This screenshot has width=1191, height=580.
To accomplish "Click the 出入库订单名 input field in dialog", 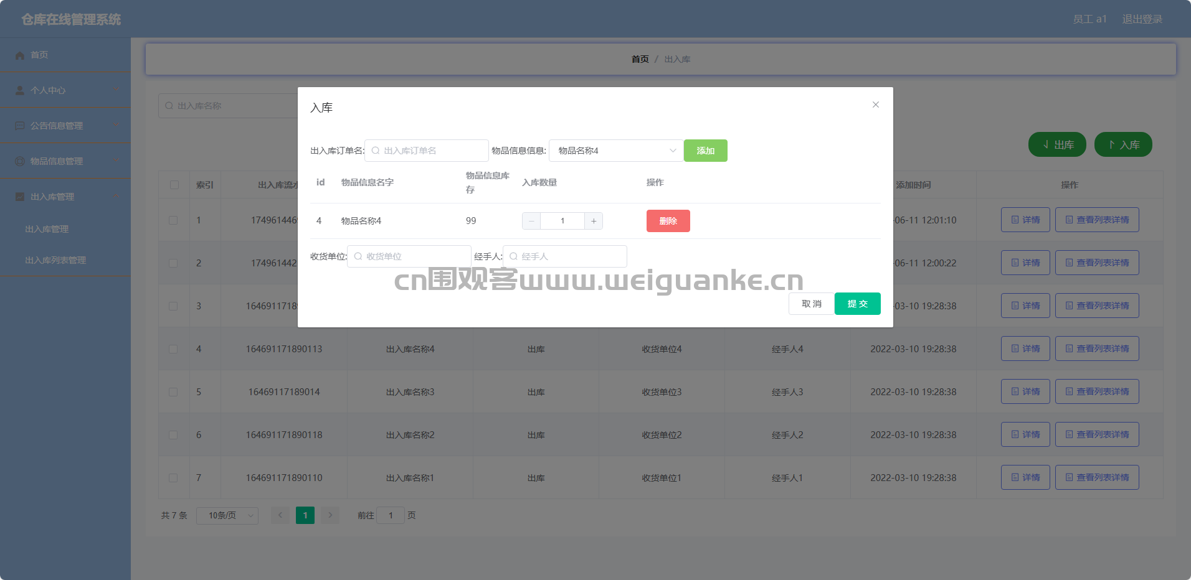I will click(426, 151).
